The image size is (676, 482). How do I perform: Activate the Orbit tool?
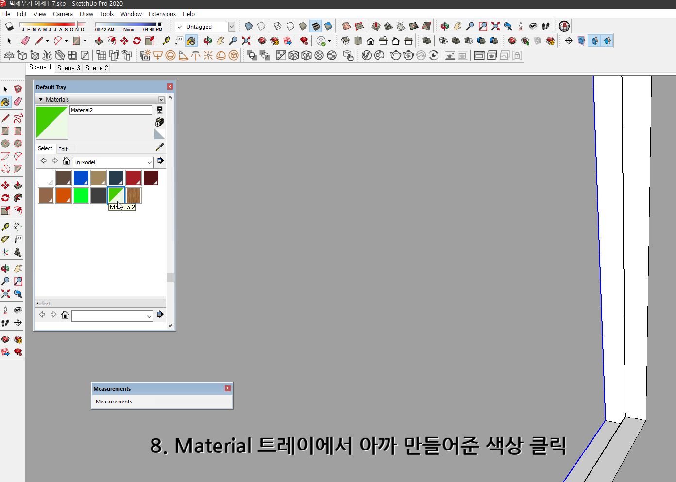point(5,268)
